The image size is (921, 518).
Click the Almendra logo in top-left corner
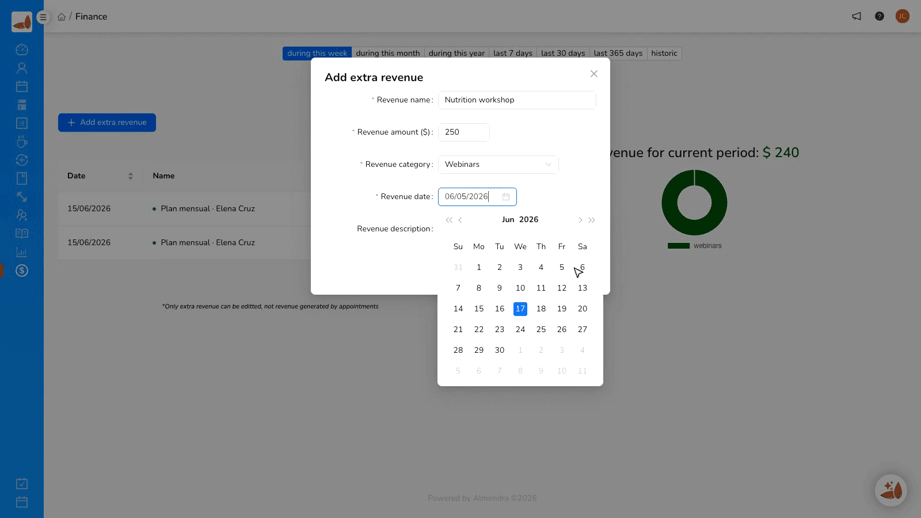point(22,22)
